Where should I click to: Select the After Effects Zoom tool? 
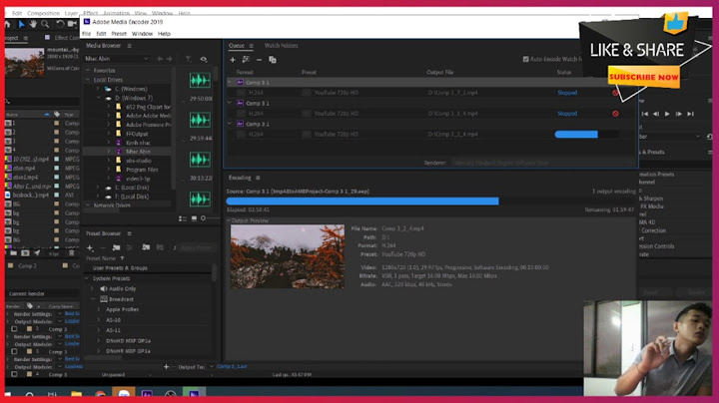tap(45, 24)
